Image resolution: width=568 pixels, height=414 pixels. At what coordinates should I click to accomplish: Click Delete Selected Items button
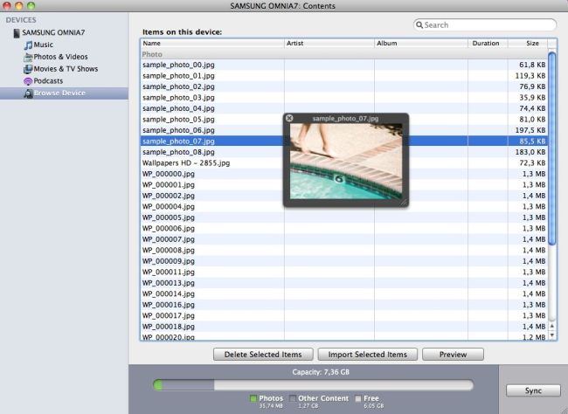click(262, 355)
